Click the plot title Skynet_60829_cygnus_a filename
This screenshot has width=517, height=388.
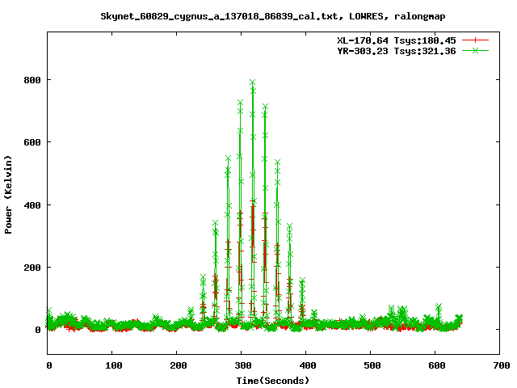pyautogui.click(x=219, y=16)
